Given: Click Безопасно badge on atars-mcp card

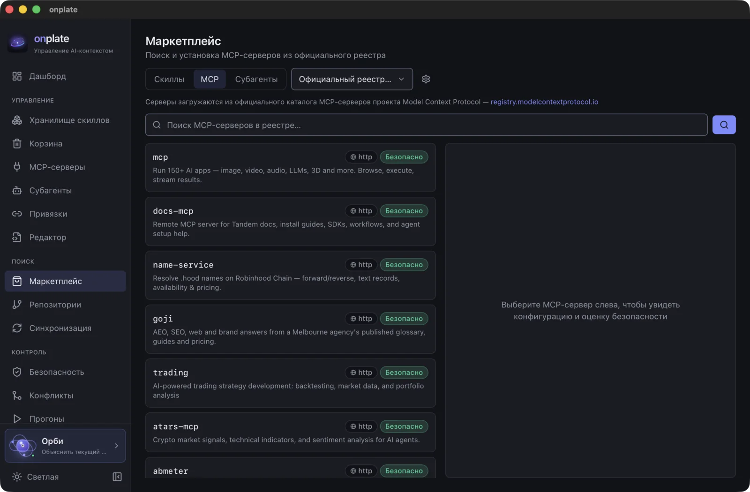Looking at the screenshot, I should tap(404, 426).
